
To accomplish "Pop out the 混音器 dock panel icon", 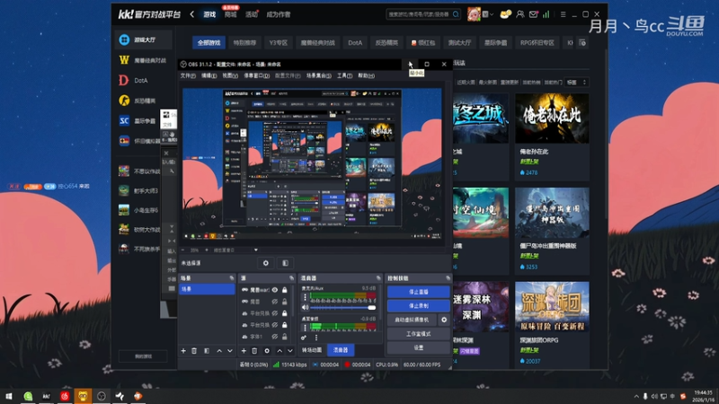I will pyautogui.click(x=378, y=278).
